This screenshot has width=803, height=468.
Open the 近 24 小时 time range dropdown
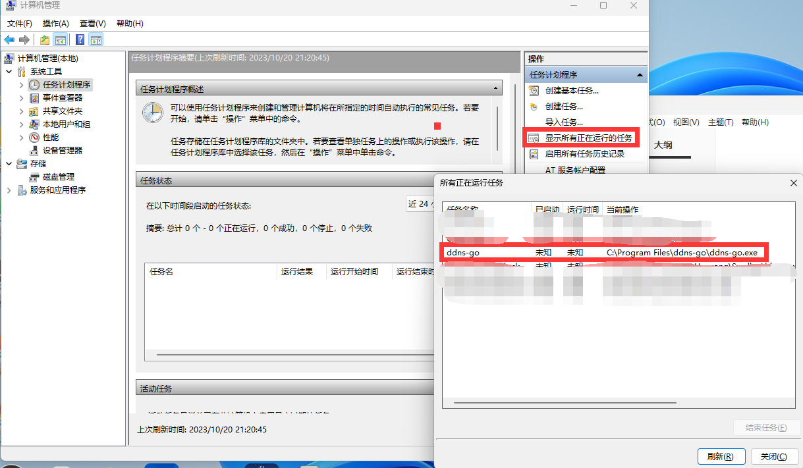click(420, 204)
